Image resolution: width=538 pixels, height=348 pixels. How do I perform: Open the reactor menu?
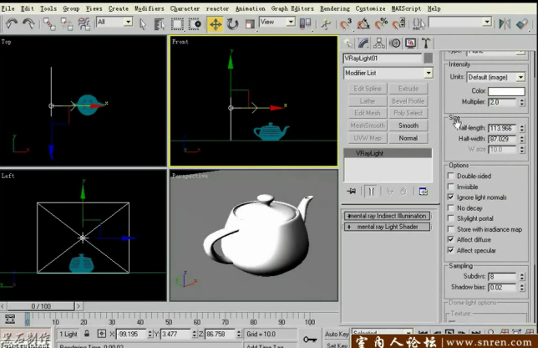(217, 8)
